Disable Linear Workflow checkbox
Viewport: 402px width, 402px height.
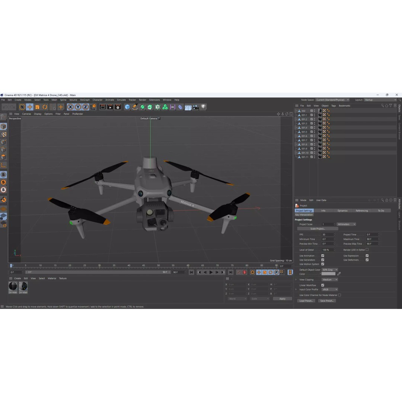[323, 285]
